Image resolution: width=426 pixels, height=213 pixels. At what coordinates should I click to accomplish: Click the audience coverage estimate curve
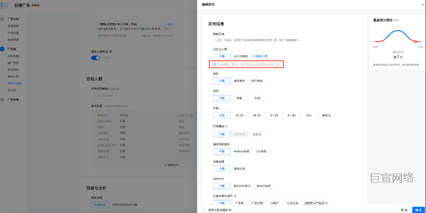coord(398,37)
